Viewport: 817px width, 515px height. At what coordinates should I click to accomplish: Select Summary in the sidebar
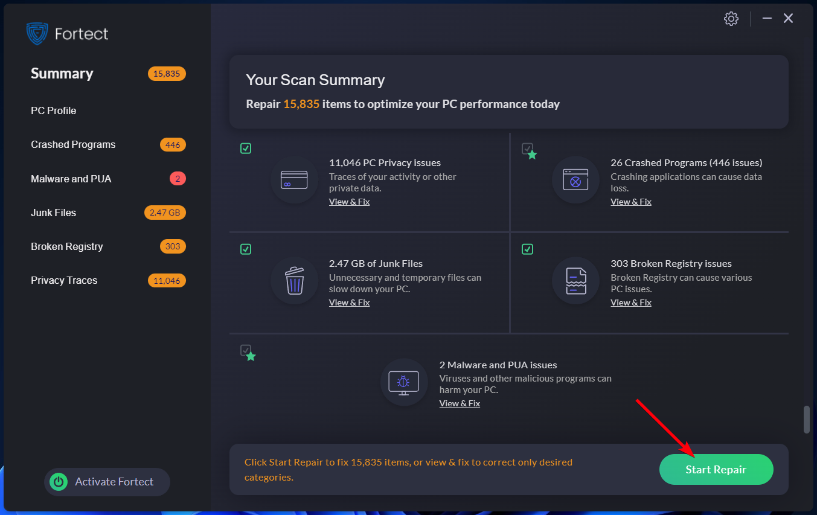(62, 74)
